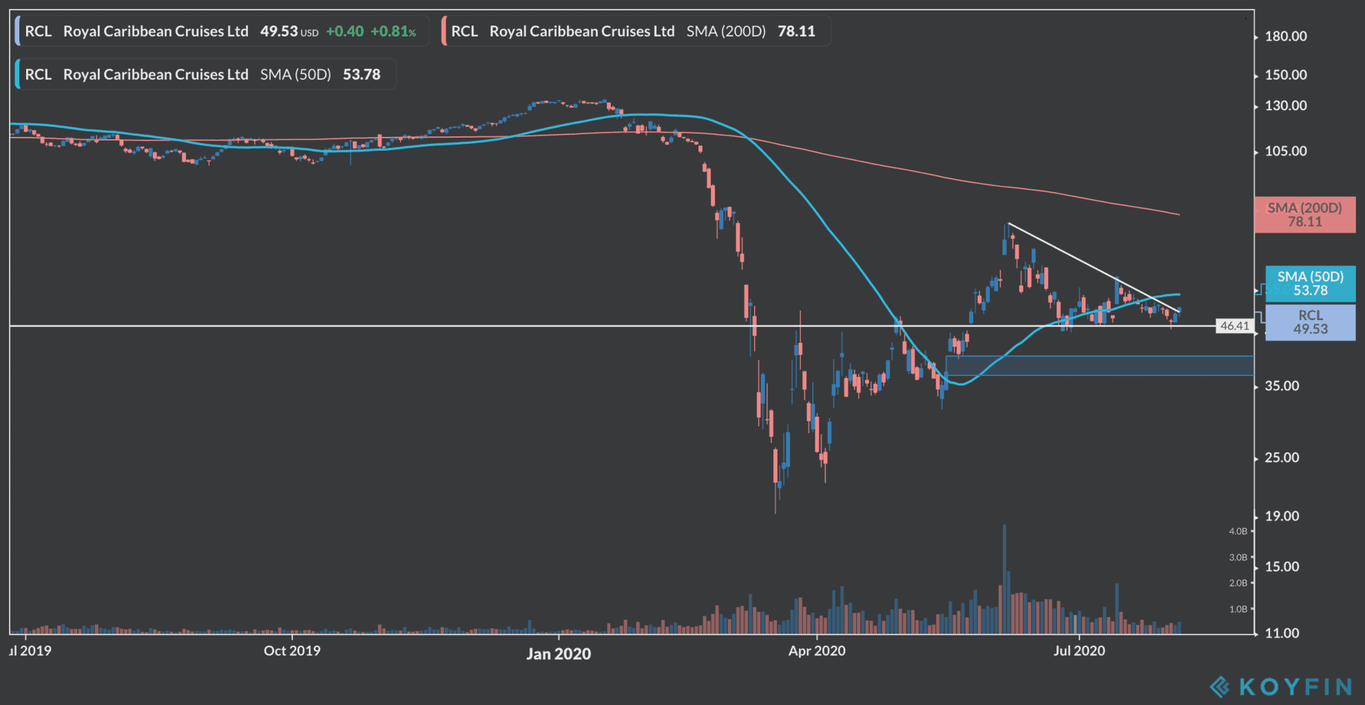The height and width of the screenshot is (705, 1365).
Task: Click the SMA (50D) 53.78 axis tag
Action: pyautogui.click(x=1310, y=284)
